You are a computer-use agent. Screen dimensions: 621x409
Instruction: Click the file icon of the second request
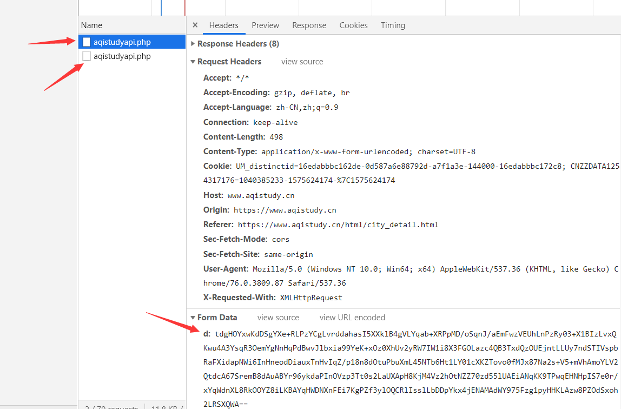click(87, 56)
